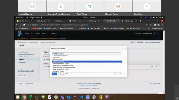Launch IntelliJ IDEA from the dock

(75, 97)
